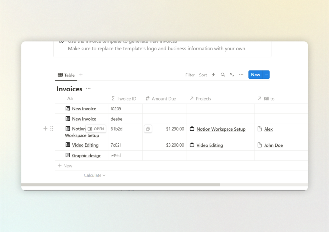Click Invoice ID cell deebe
329x232 pixels.
click(125, 119)
